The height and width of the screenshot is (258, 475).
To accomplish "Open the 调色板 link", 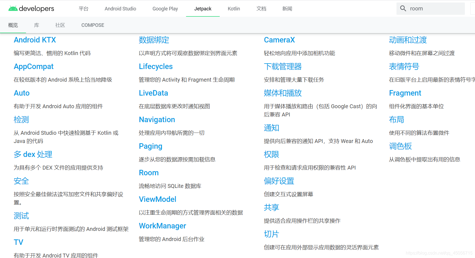I will [400, 146].
